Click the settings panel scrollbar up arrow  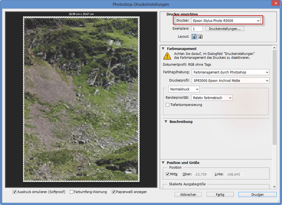tap(274, 48)
